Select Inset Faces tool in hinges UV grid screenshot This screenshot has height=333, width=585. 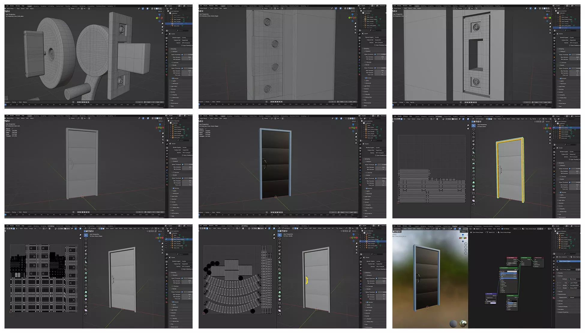tap(86, 277)
